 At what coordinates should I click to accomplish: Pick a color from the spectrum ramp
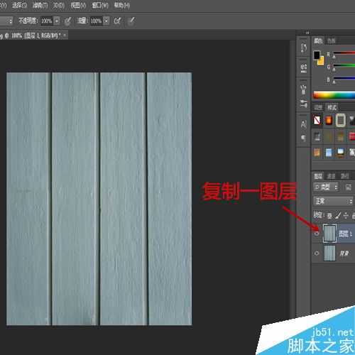(334, 95)
